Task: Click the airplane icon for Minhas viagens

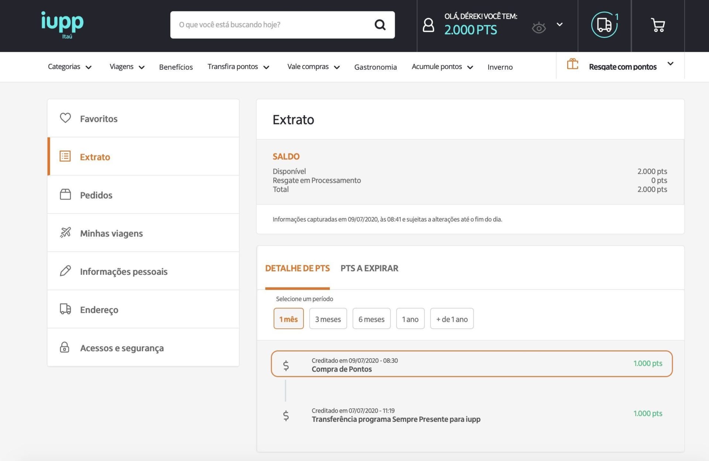Action: [x=65, y=232]
